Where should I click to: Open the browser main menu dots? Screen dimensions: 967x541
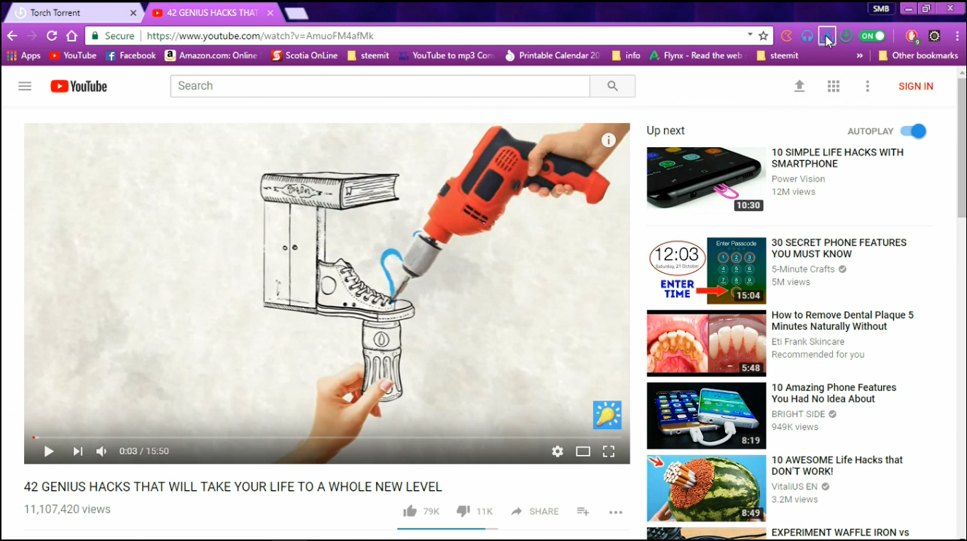[957, 36]
